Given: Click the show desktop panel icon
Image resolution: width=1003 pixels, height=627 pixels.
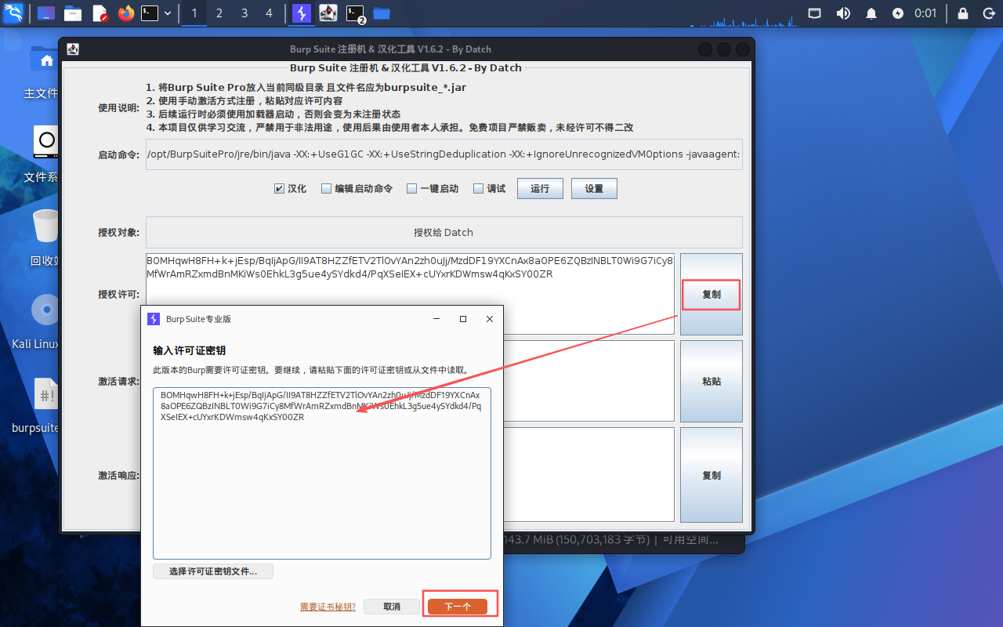Looking at the screenshot, I should coord(46,13).
